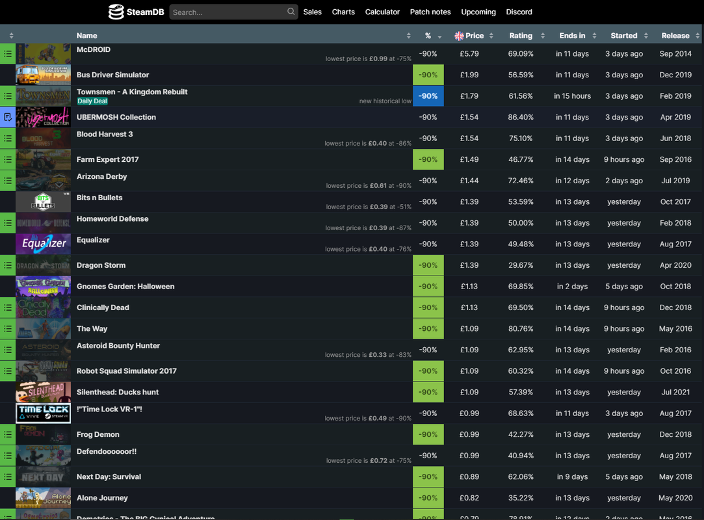Click rating 29.67% for Dragon Storm

[521, 265]
